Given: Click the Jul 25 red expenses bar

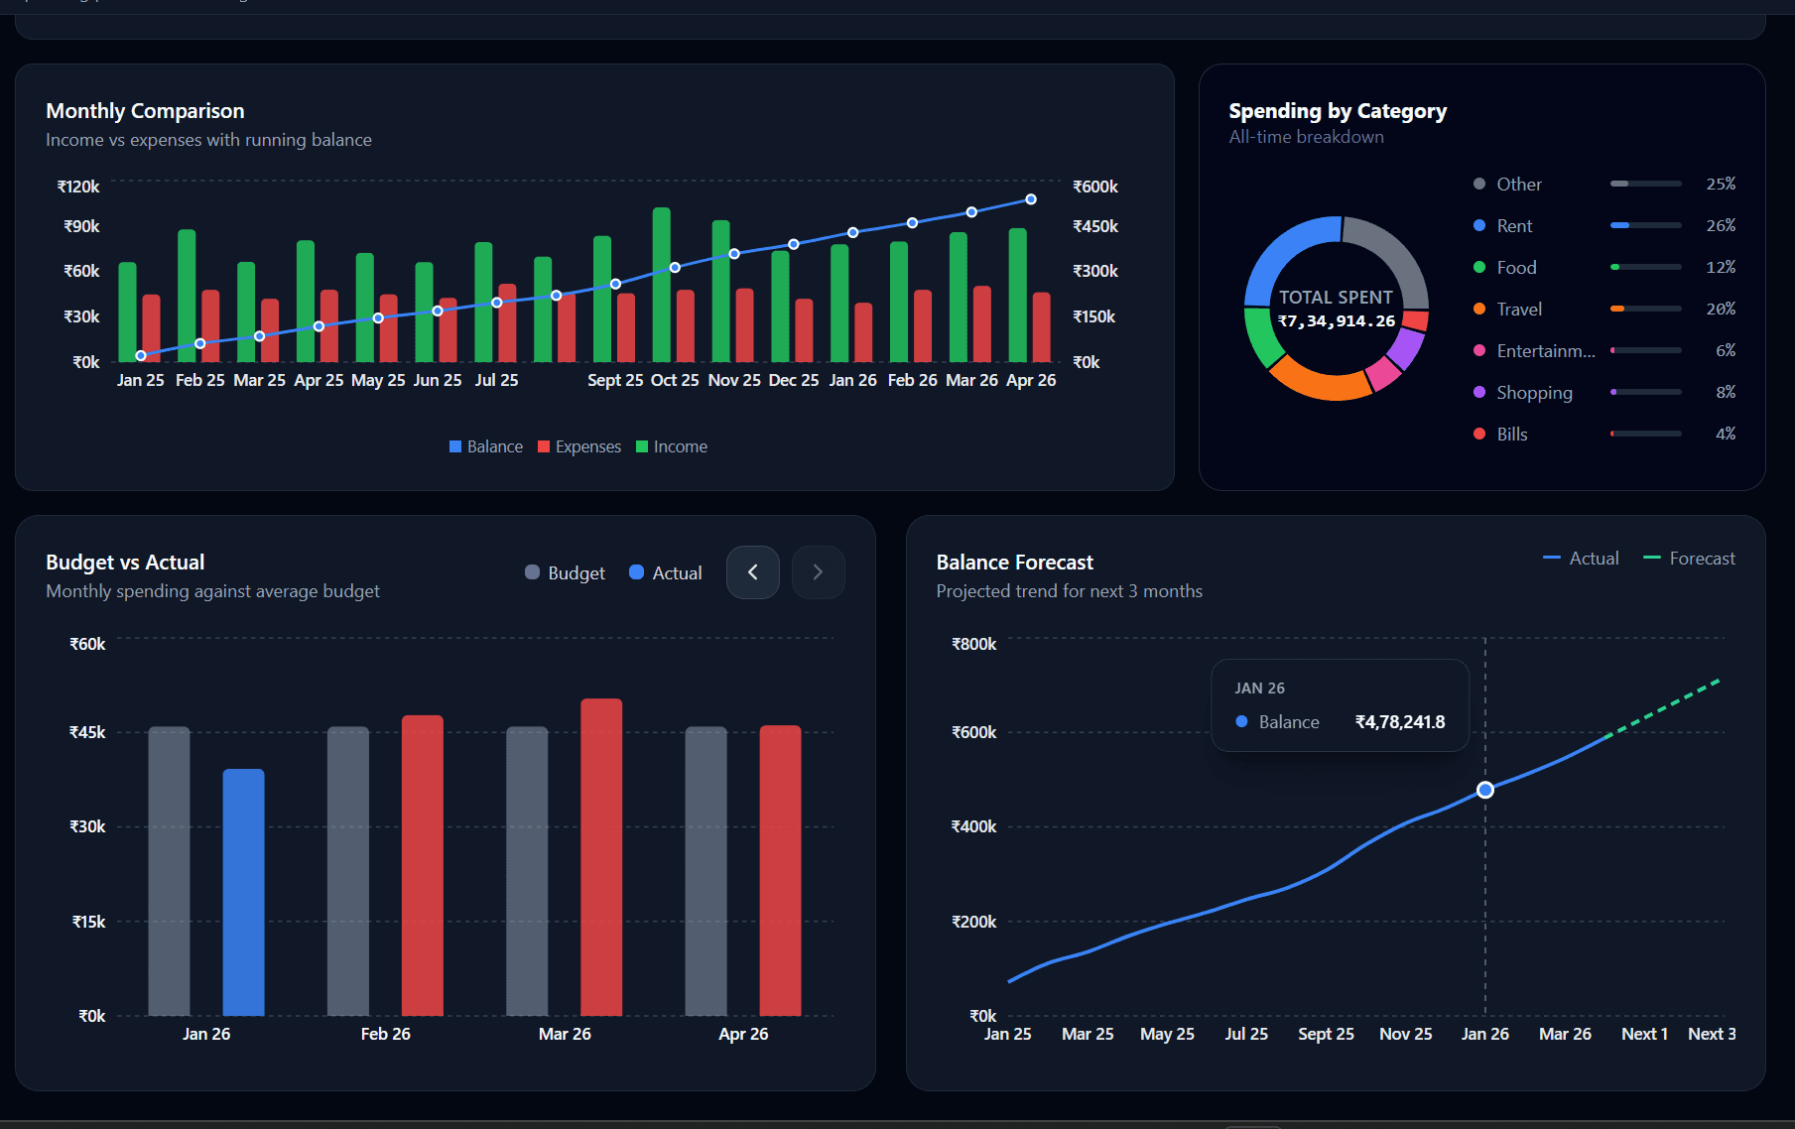Looking at the screenshot, I should (x=507, y=322).
